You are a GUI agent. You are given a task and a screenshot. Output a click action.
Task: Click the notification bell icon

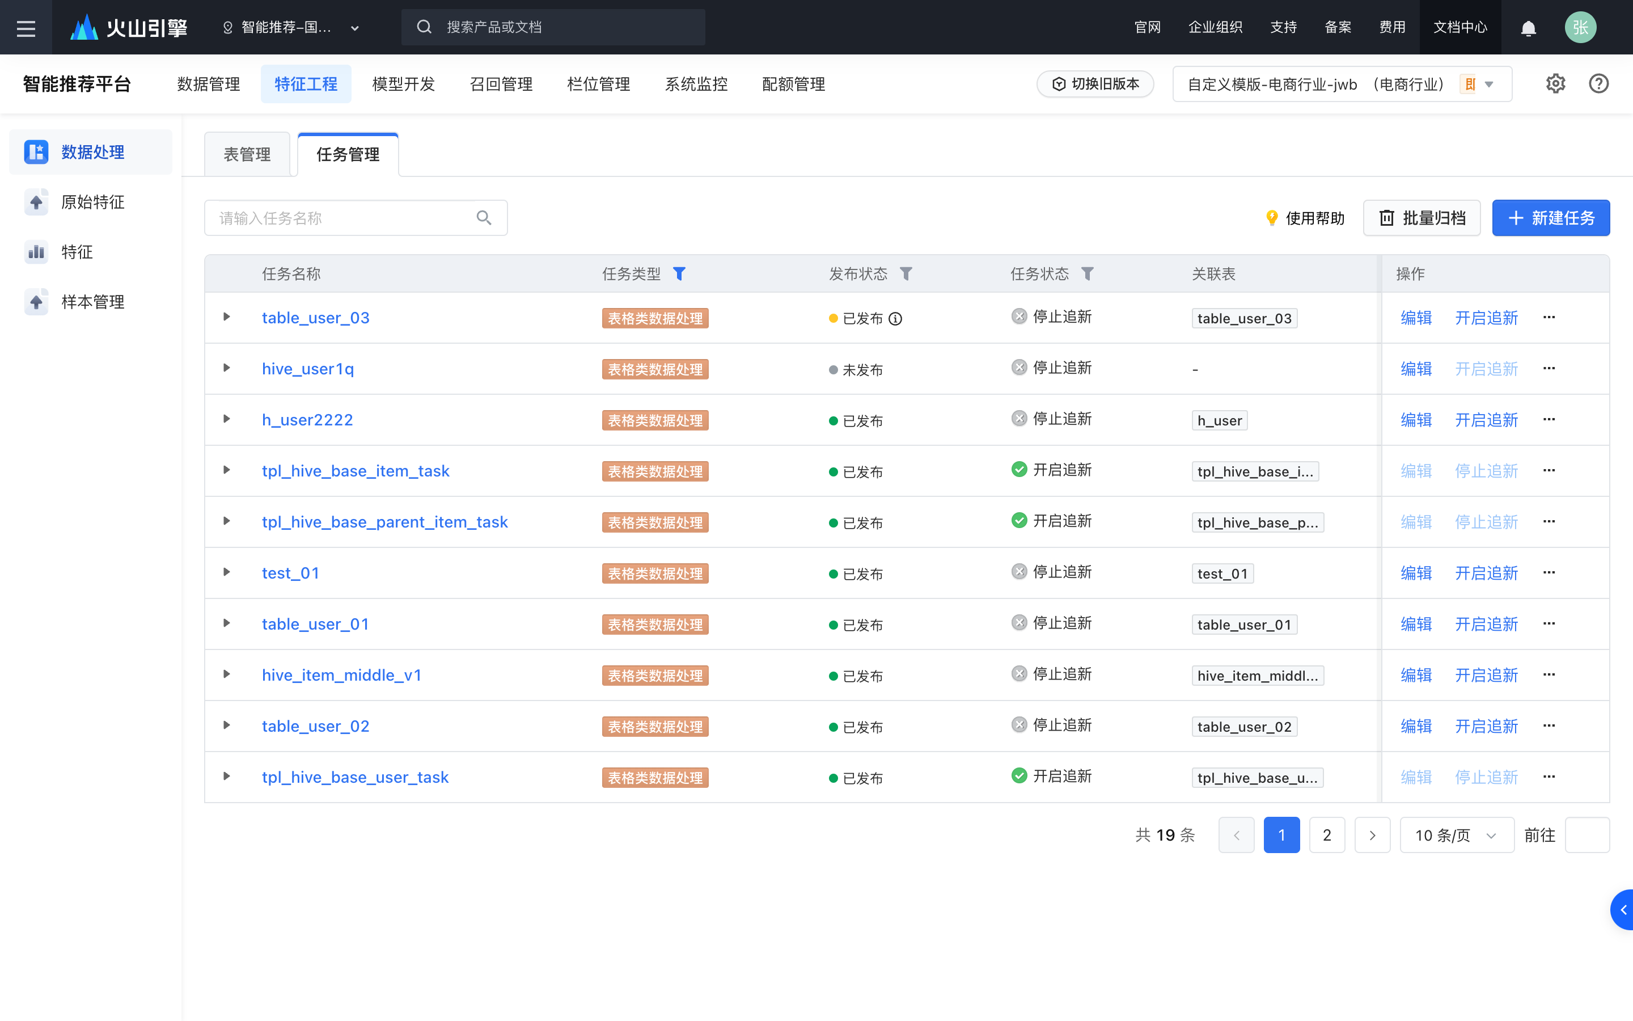pos(1529,28)
